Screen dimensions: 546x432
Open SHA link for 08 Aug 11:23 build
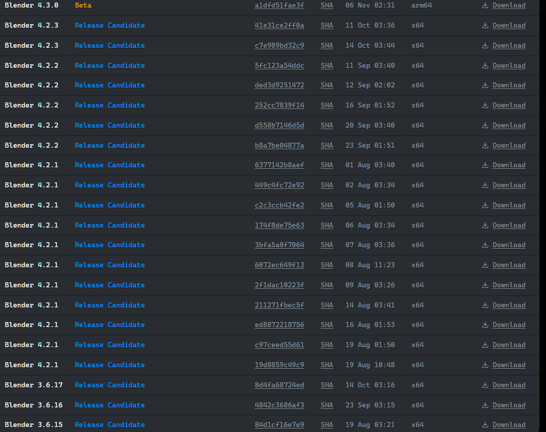tap(326, 265)
